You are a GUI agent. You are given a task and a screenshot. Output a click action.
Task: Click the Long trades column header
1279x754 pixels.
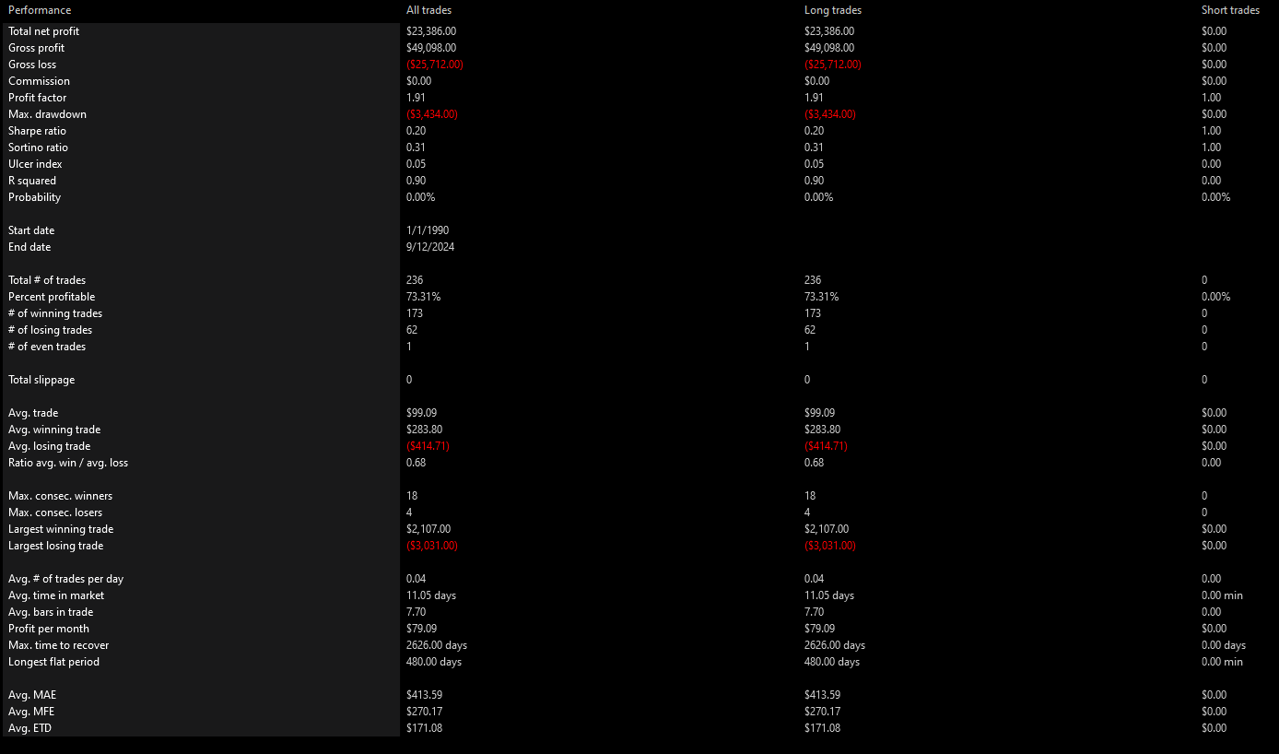(832, 10)
